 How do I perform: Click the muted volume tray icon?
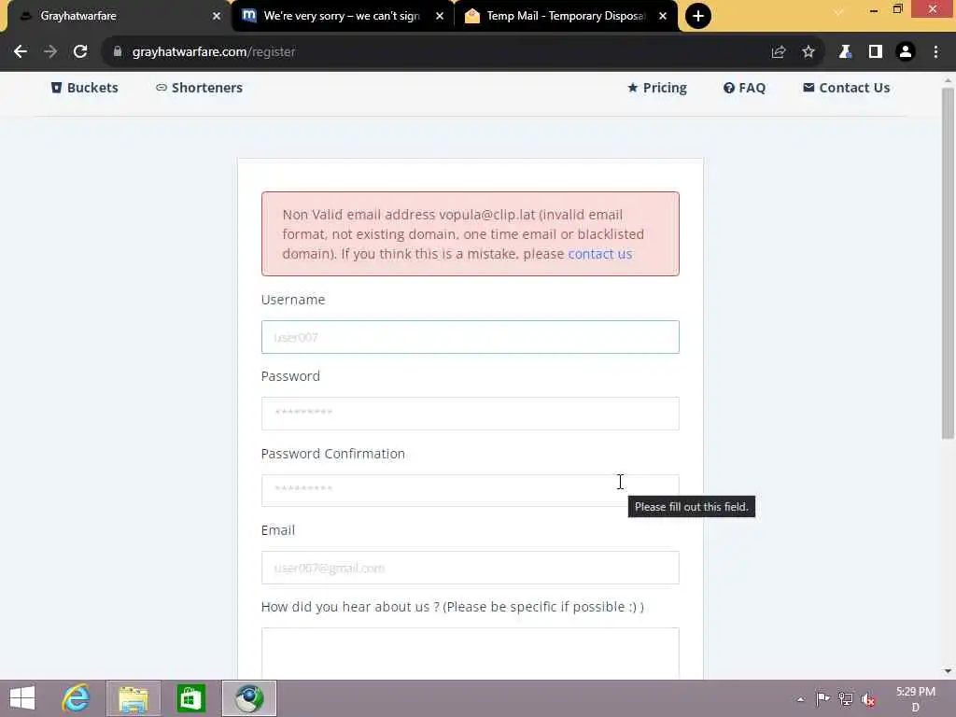tap(868, 699)
